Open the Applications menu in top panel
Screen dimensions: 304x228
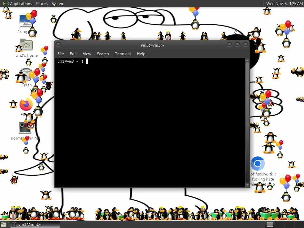coord(21,4)
